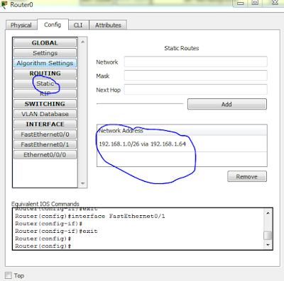Screen dimensions: 284x281
Task: Minimize the Router0 window
Action: click(x=241, y=3)
